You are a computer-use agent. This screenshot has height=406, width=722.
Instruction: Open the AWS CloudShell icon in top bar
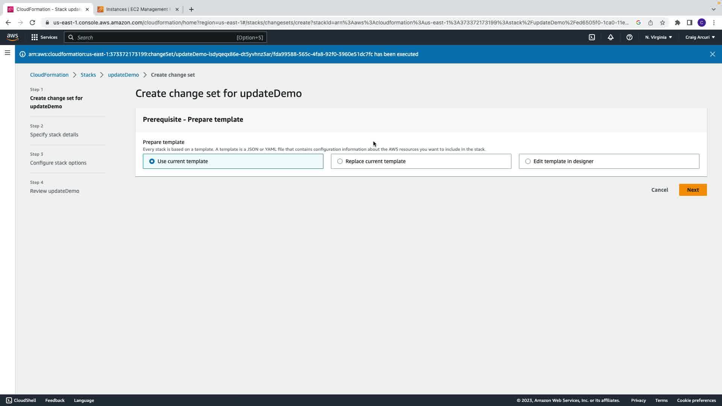(592, 37)
